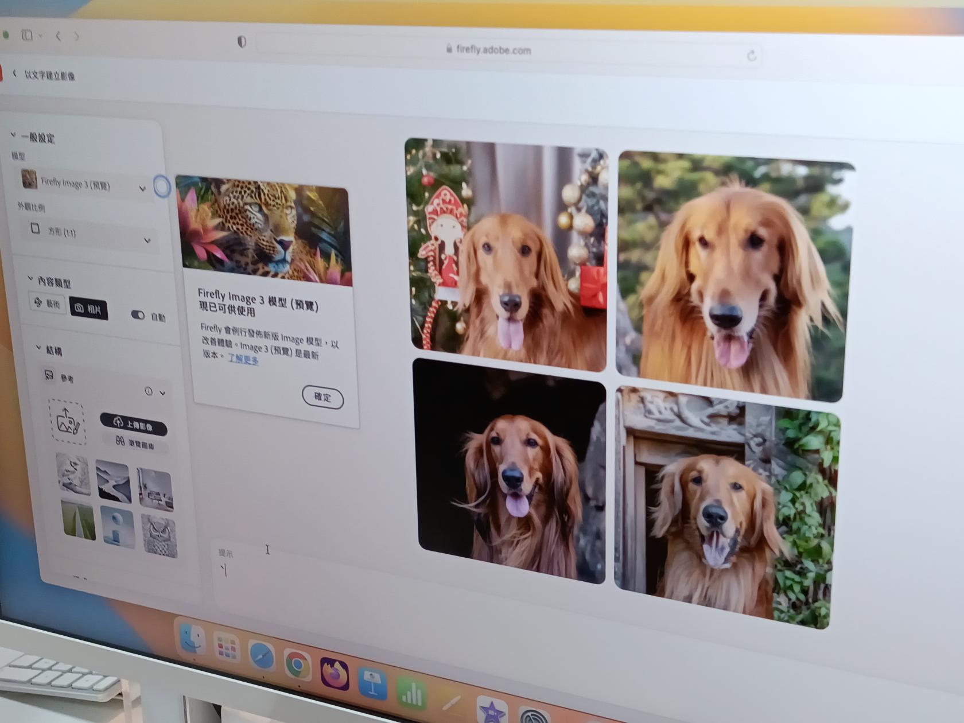The height and width of the screenshot is (723, 964).
Task: Open the dog with Christmas tree image
Action: 507,254
